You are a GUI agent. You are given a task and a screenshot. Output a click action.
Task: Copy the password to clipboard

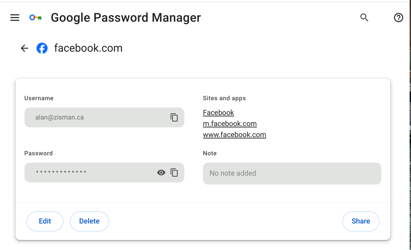[x=174, y=173]
